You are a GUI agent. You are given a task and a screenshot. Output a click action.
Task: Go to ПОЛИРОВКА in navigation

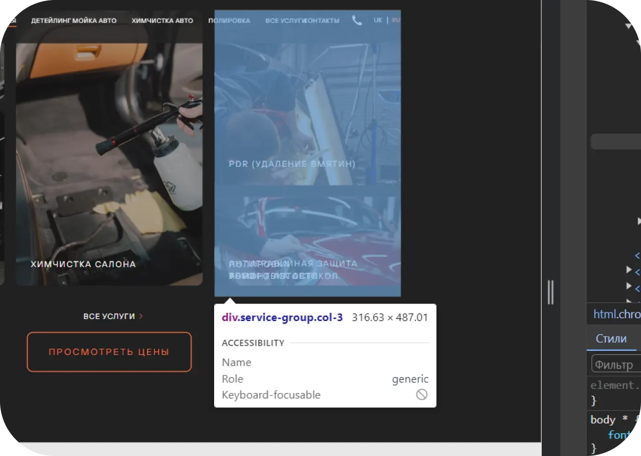point(229,21)
